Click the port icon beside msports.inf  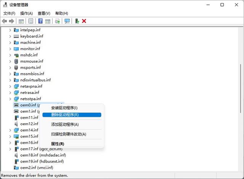[x=16, y=68]
